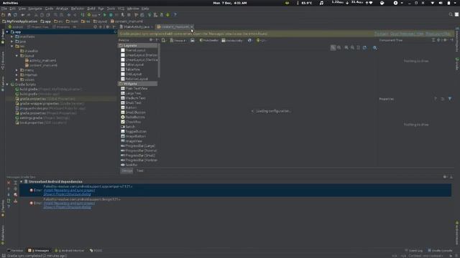Select the GridLayout item in palette
460x258 pixels.
[x=132, y=75]
